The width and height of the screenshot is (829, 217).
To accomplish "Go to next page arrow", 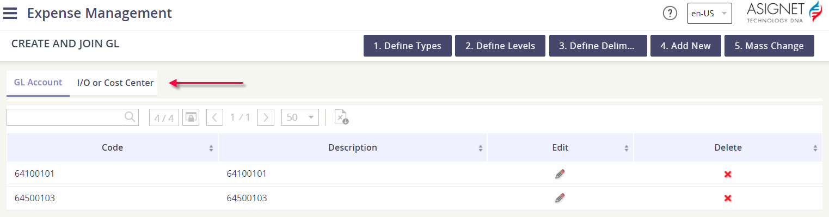I will click(266, 117).
